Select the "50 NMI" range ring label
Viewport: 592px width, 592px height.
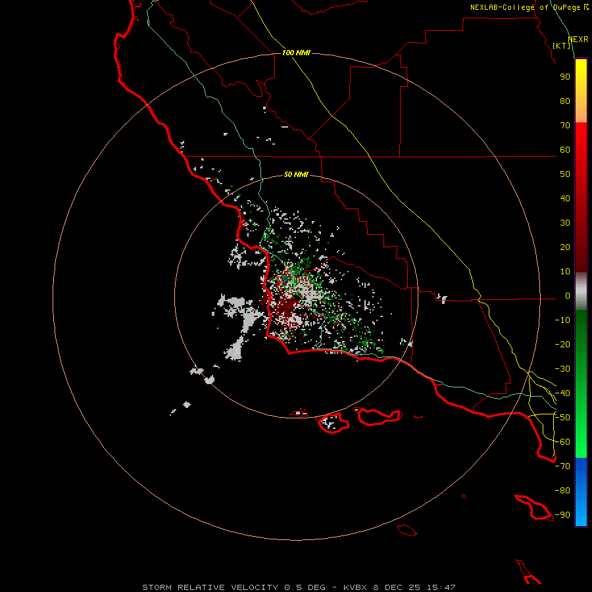[296, 174]
